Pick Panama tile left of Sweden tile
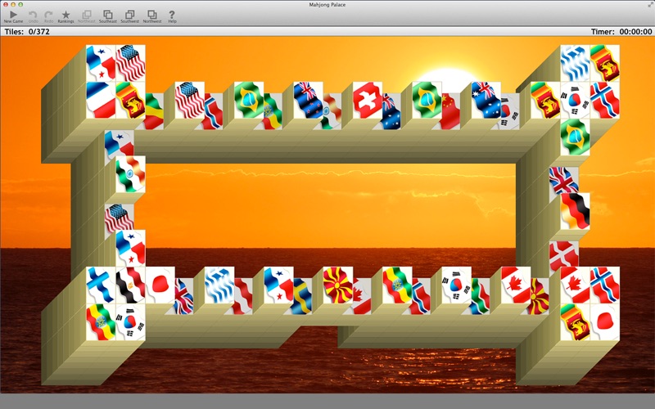The image size is (655, 409). pos(278,285)
